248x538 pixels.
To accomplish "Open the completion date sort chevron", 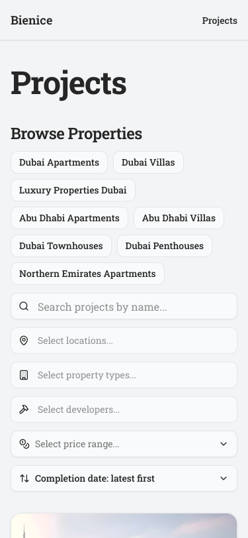I will coord(224,478).
